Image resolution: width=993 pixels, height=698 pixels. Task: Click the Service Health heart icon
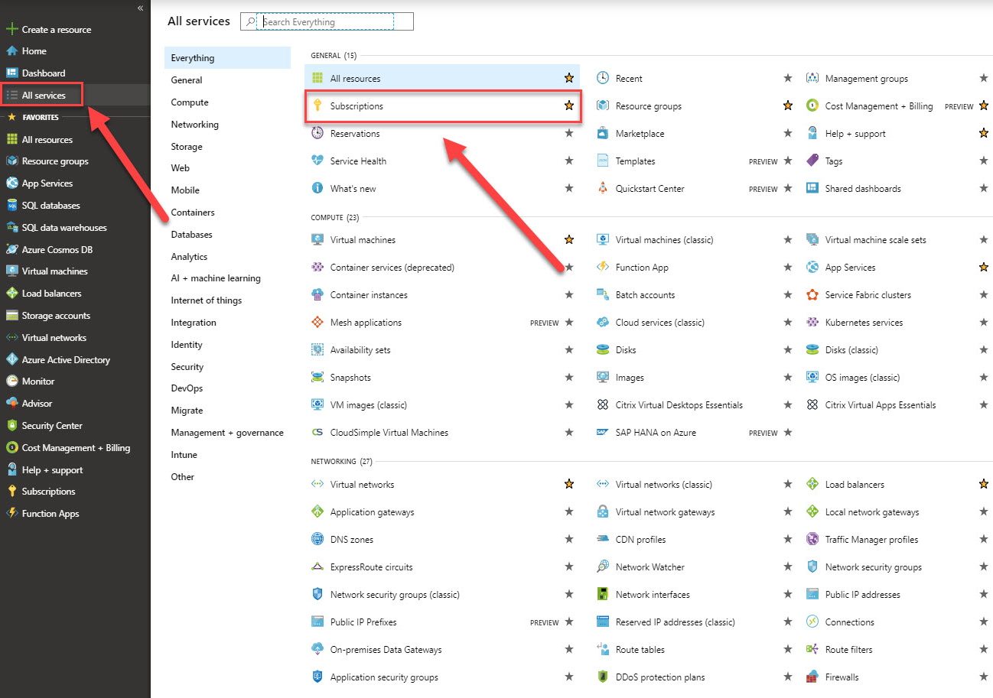(317, 161)
